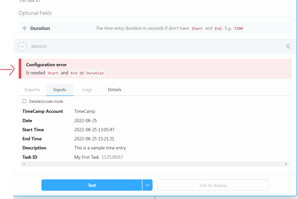Enable Detailed/code mode checkbox

click(x=24, y=101)
